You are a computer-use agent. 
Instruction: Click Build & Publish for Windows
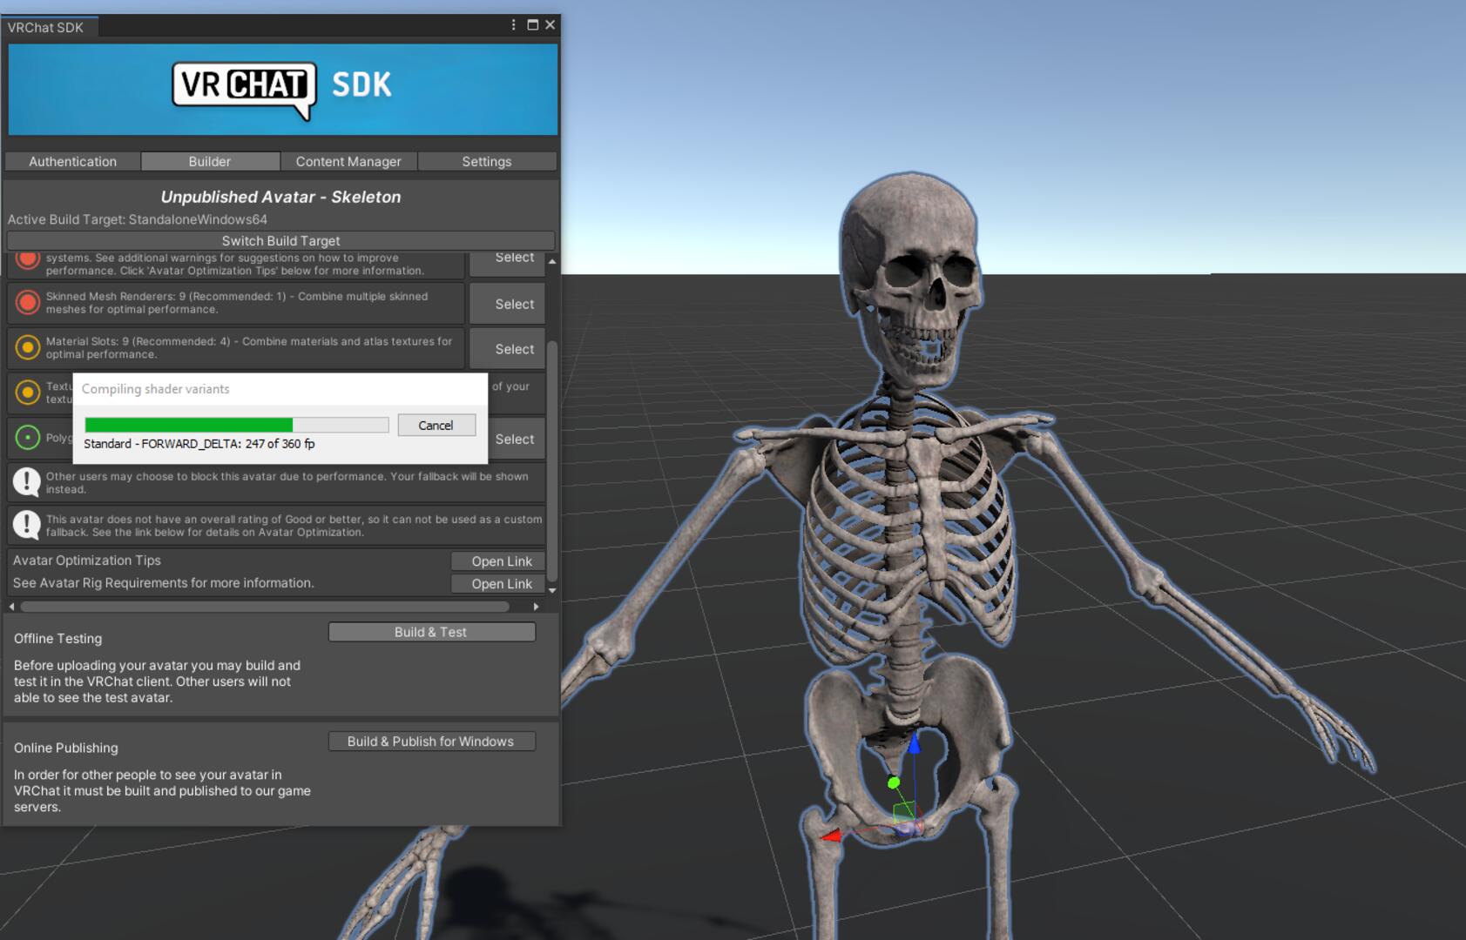[x=431, y=742]
